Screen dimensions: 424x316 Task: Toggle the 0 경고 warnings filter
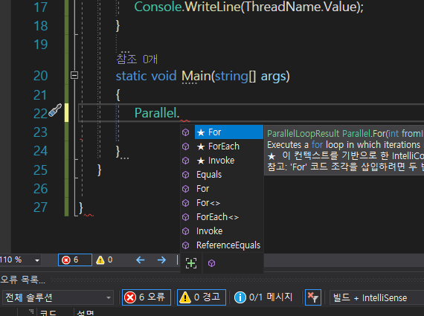(x=202, y=297)
